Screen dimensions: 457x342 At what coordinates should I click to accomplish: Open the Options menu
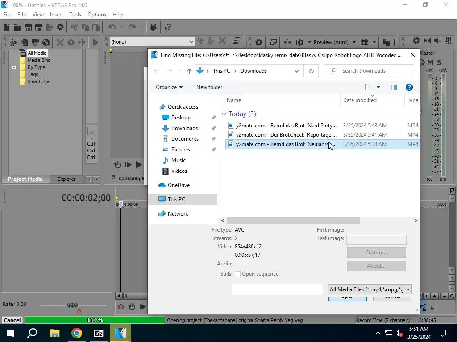click(x=97, y=15)
